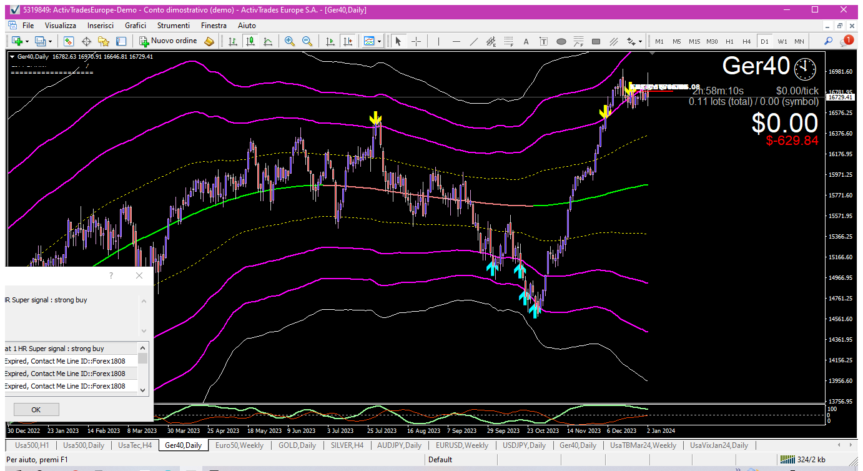Open the Inserisci menu
Viewport: 863px width, 471px height.
[101, 26]
